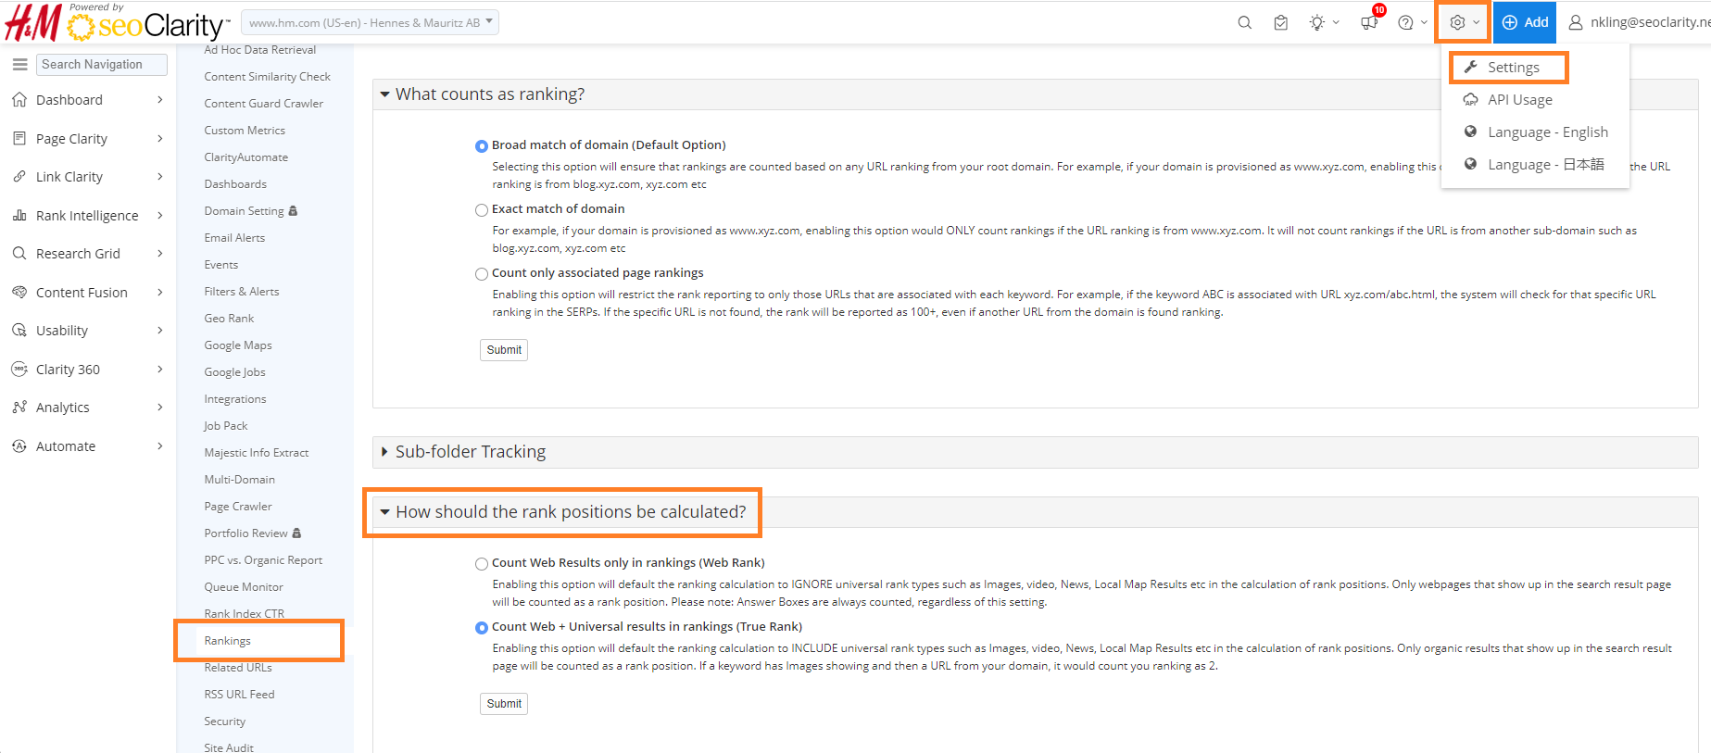
Task: Click the help question mark icon
Action: point(1405,22)
